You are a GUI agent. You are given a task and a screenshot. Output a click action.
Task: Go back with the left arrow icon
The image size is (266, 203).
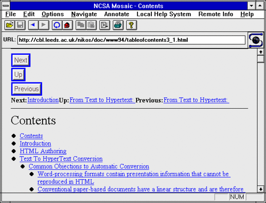pyautogui.click(x=33, y=25)
